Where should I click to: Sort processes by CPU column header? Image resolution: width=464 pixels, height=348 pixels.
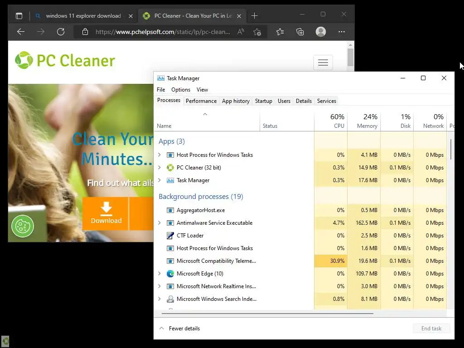tap(331, 121)
